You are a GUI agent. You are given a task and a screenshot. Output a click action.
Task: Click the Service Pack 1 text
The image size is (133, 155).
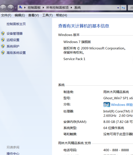(x=74, y=59)
